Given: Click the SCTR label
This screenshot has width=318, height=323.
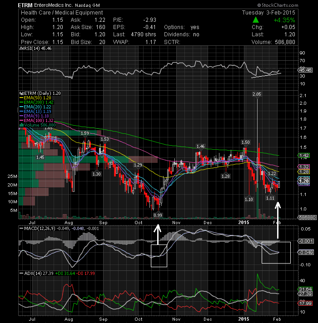Looking at the screenshot, I should (172, 42).
